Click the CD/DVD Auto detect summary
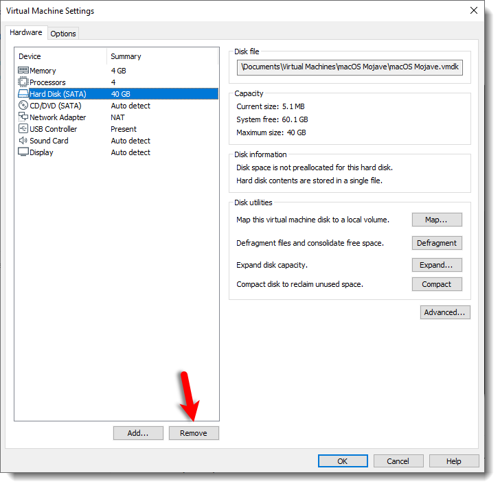 click(x=130, y=106)
